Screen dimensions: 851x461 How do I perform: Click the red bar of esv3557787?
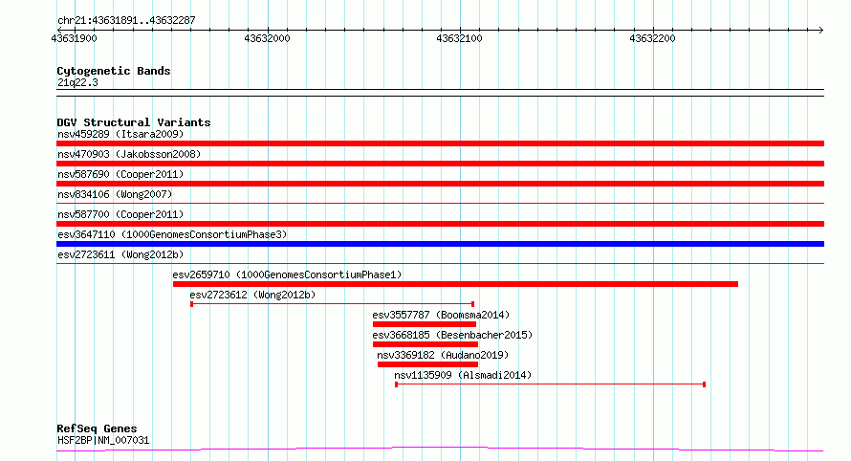(x=425, y=324)
